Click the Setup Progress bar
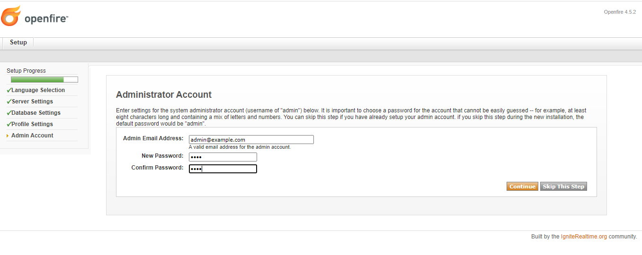642x255 pixels. [44, 80]
